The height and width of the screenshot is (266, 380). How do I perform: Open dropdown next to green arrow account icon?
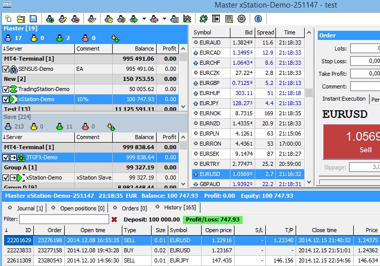coord(144,19)
